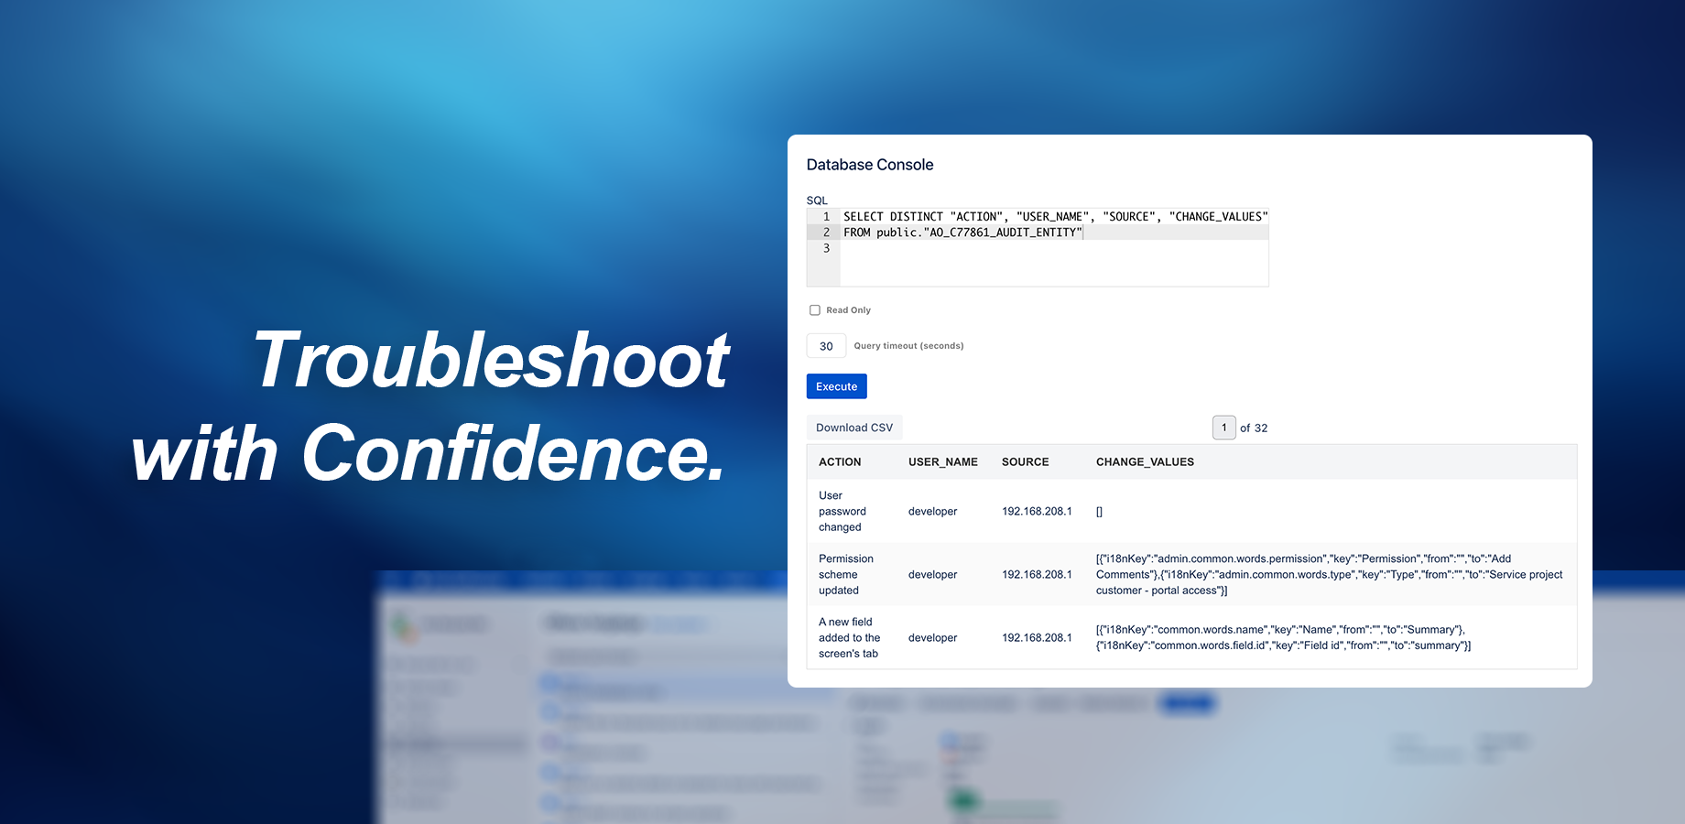Click 192.168.208.1 in the Permission scheme updated row
The height and width of the screenshot is (824, 1685).
1037,575
